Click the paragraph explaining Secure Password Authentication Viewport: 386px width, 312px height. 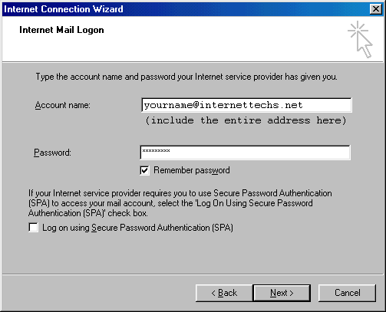pos(180,203)
